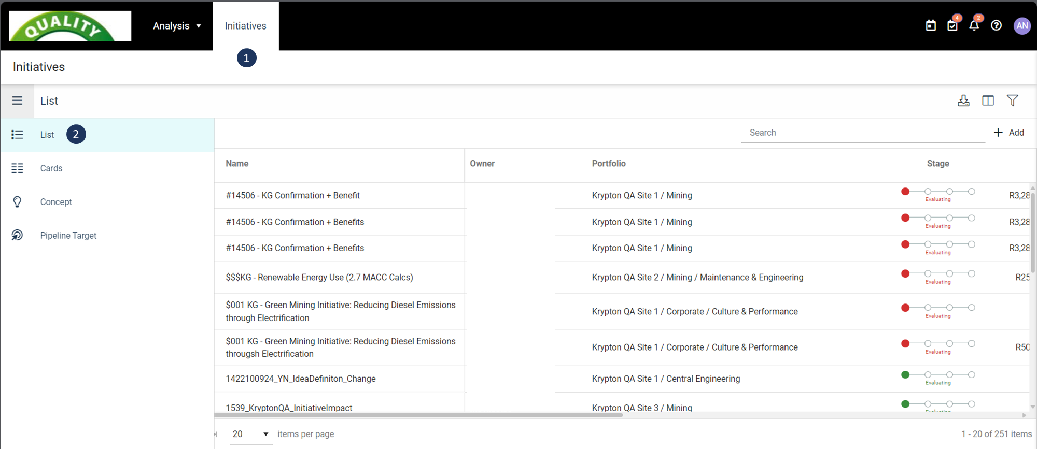This screenshot has height=449, width=1037.
Task: Sort by the Portfolio column header
Action: pyautogui.click(x=609, y=164)
